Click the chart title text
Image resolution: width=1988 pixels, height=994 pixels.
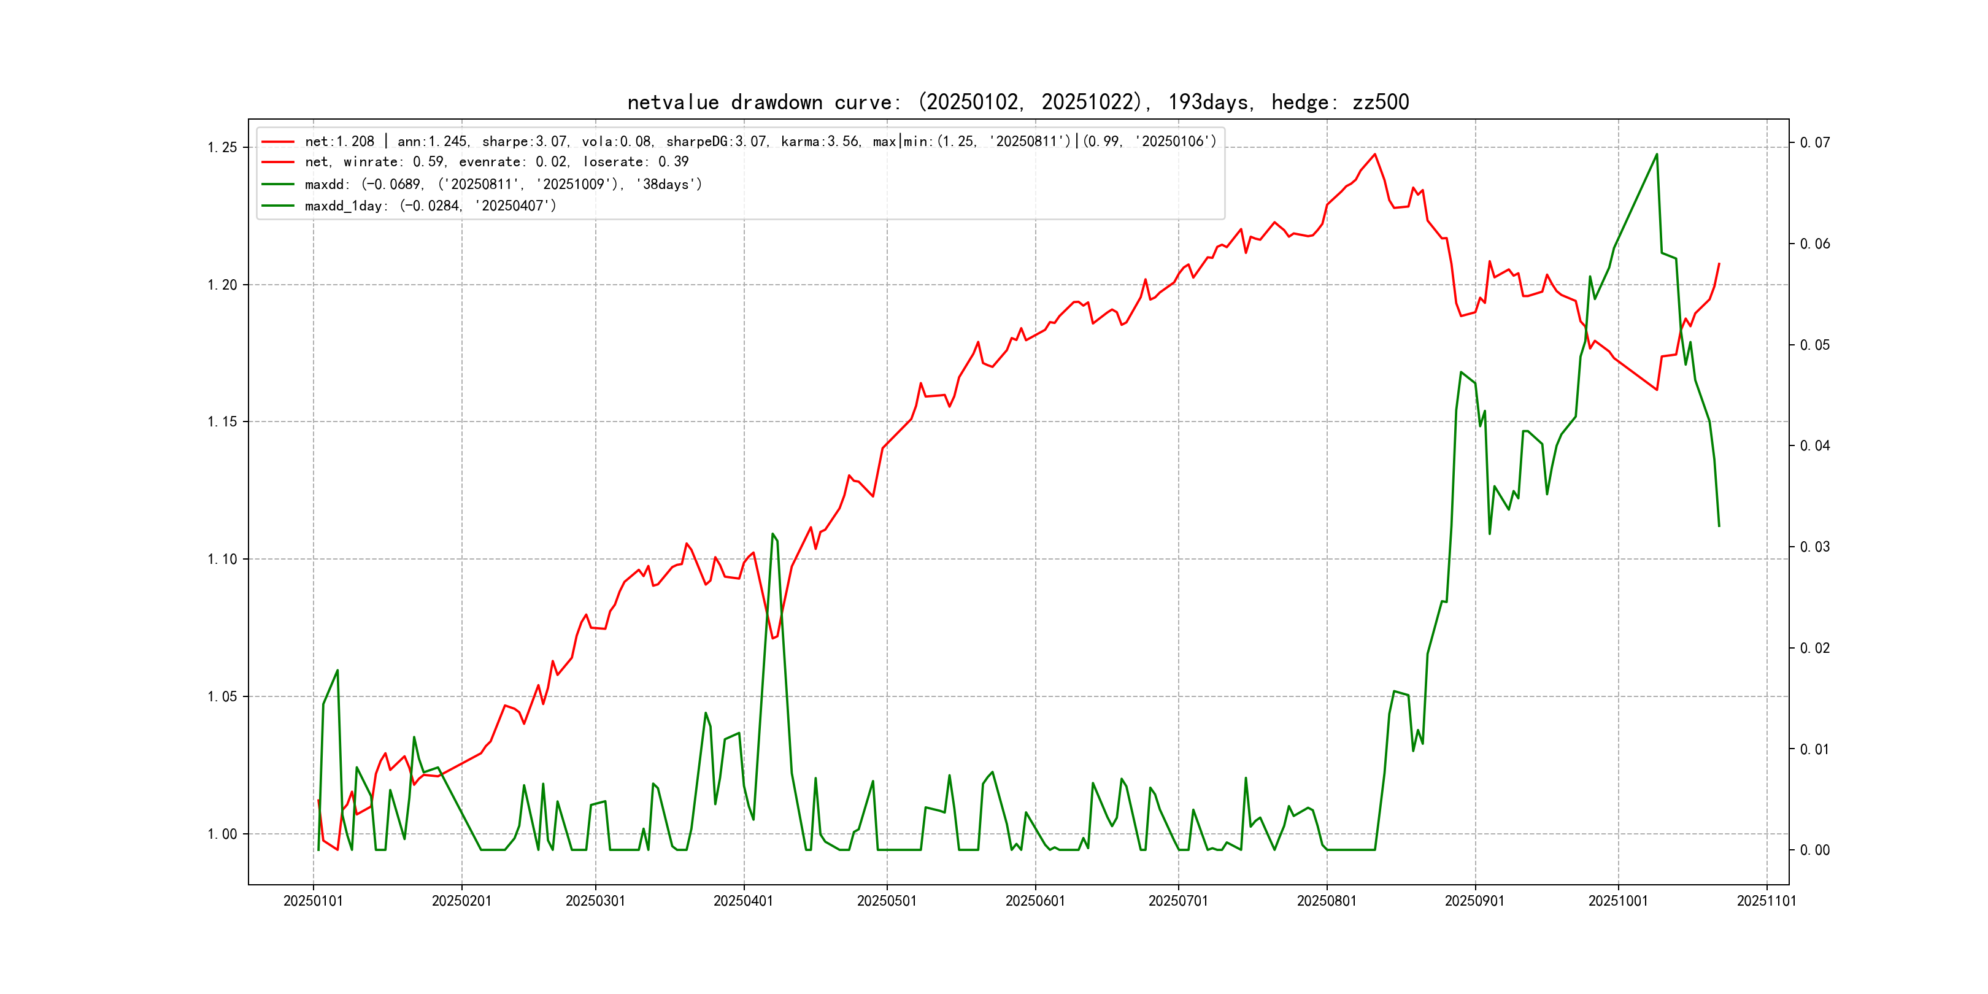1017,102
